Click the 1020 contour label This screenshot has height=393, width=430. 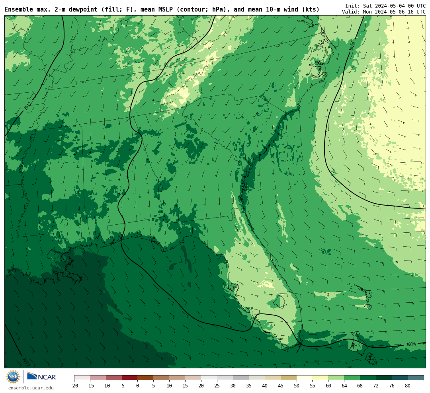(352, 46)
